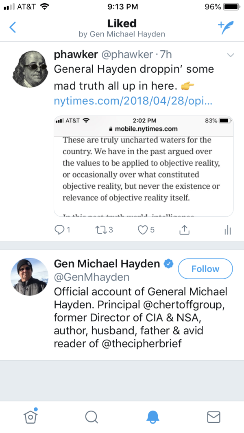Reply to the phawker tweet
Screen dimensions: 244x433
pos(59,230)
